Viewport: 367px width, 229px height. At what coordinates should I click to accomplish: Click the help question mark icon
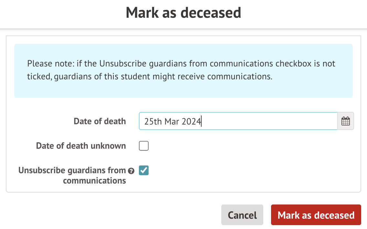pos(131,171)
